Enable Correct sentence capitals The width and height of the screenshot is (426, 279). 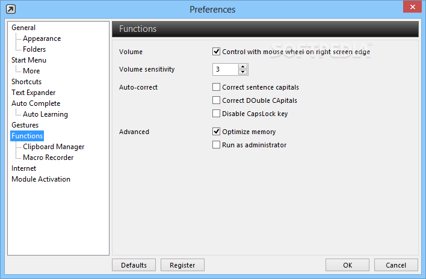tap(216, 87)
